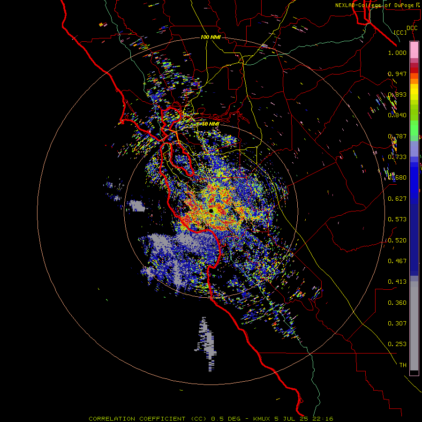This screenshot has height=422, width=422.
Task: Click the 0.253 scale value
Action: pyautogui.click(x=397, y=344)
